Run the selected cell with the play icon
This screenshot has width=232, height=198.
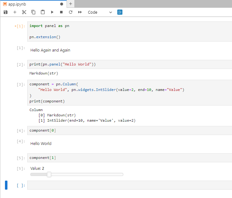click(x=52, y=12)
